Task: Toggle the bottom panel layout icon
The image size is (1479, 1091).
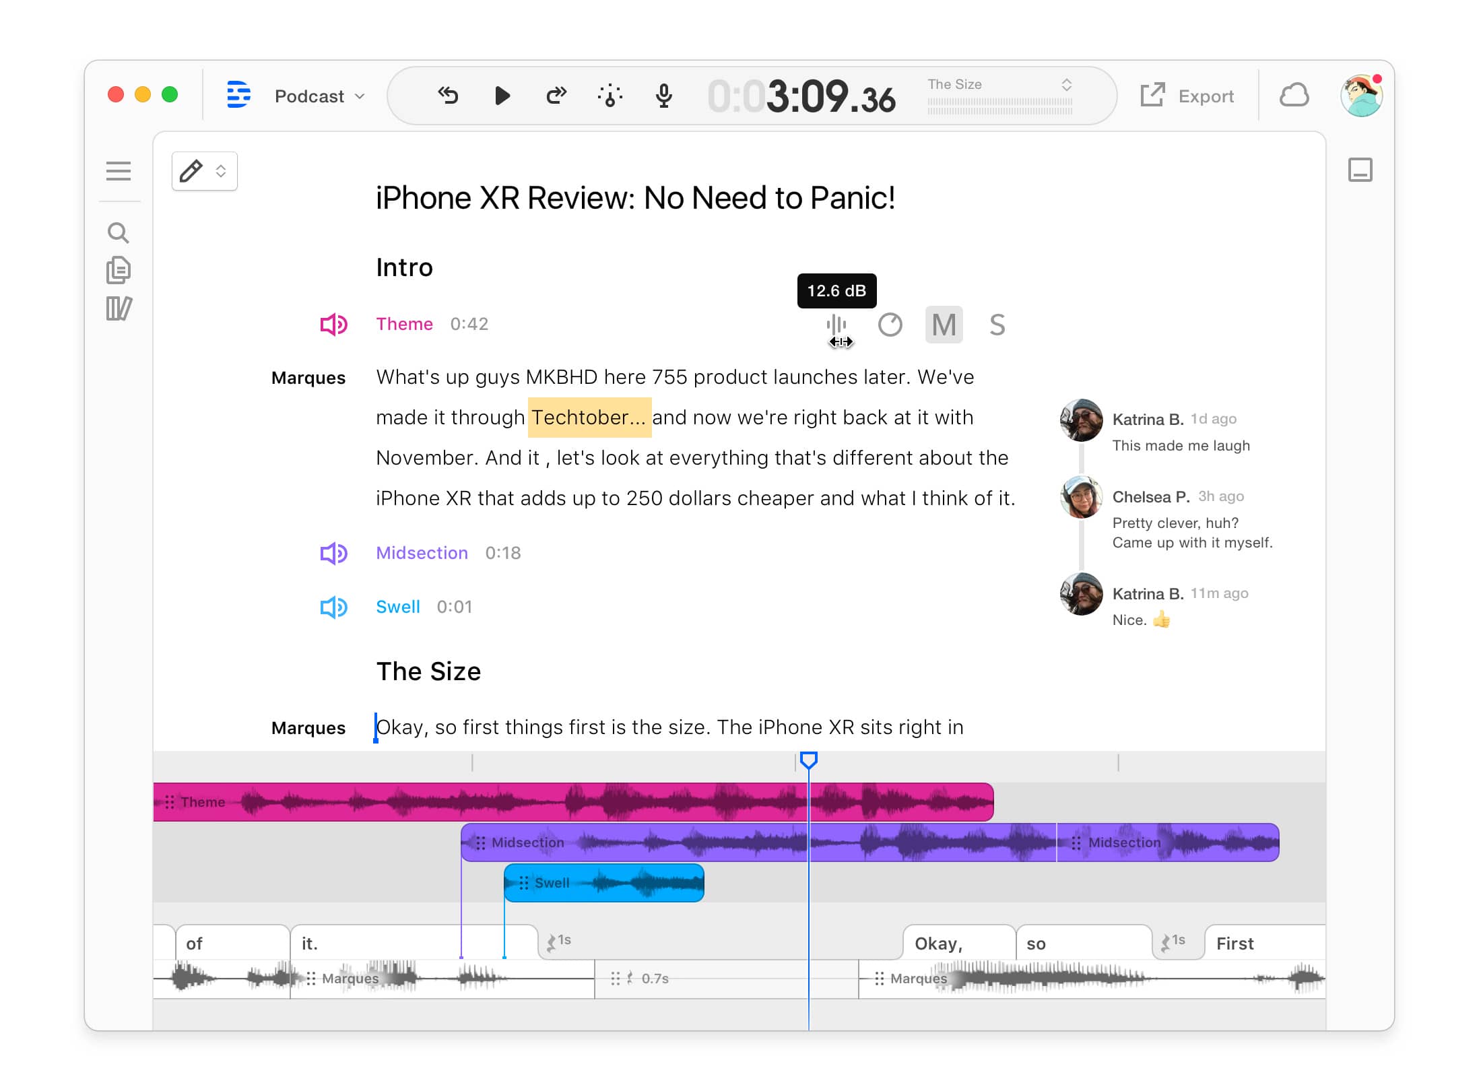Action: coord(1360,170)
